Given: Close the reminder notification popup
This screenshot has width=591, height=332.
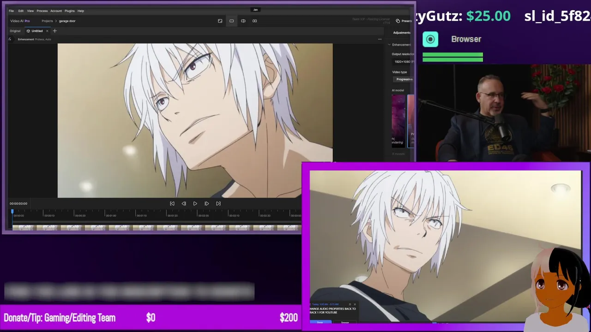Looking at the screenshot, I should [x=355, y=304].
